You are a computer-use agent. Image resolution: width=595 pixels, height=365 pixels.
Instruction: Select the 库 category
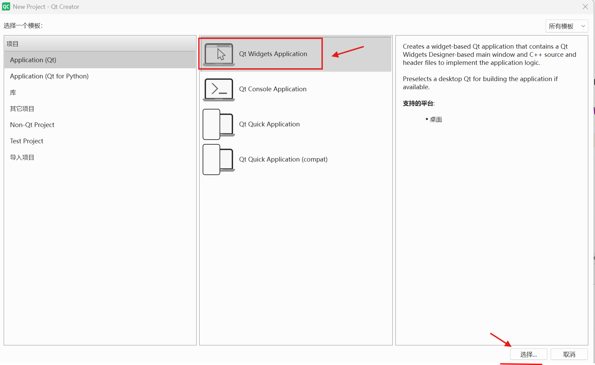(x=100, y=92)
